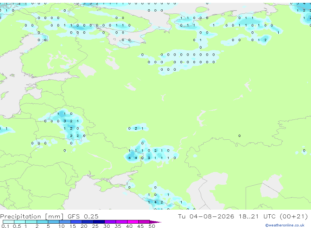Select the 45 to 50 mm legend swatch

click(x=144, y=222)
